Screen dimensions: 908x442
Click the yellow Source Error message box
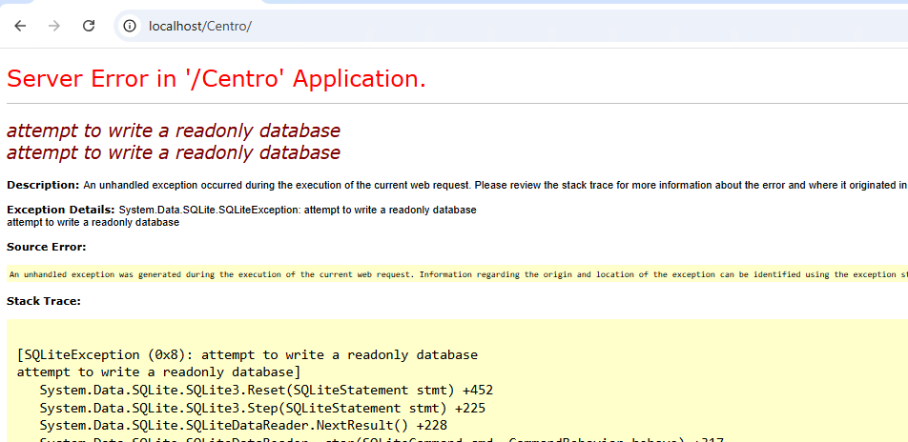[x=456, y=274]
